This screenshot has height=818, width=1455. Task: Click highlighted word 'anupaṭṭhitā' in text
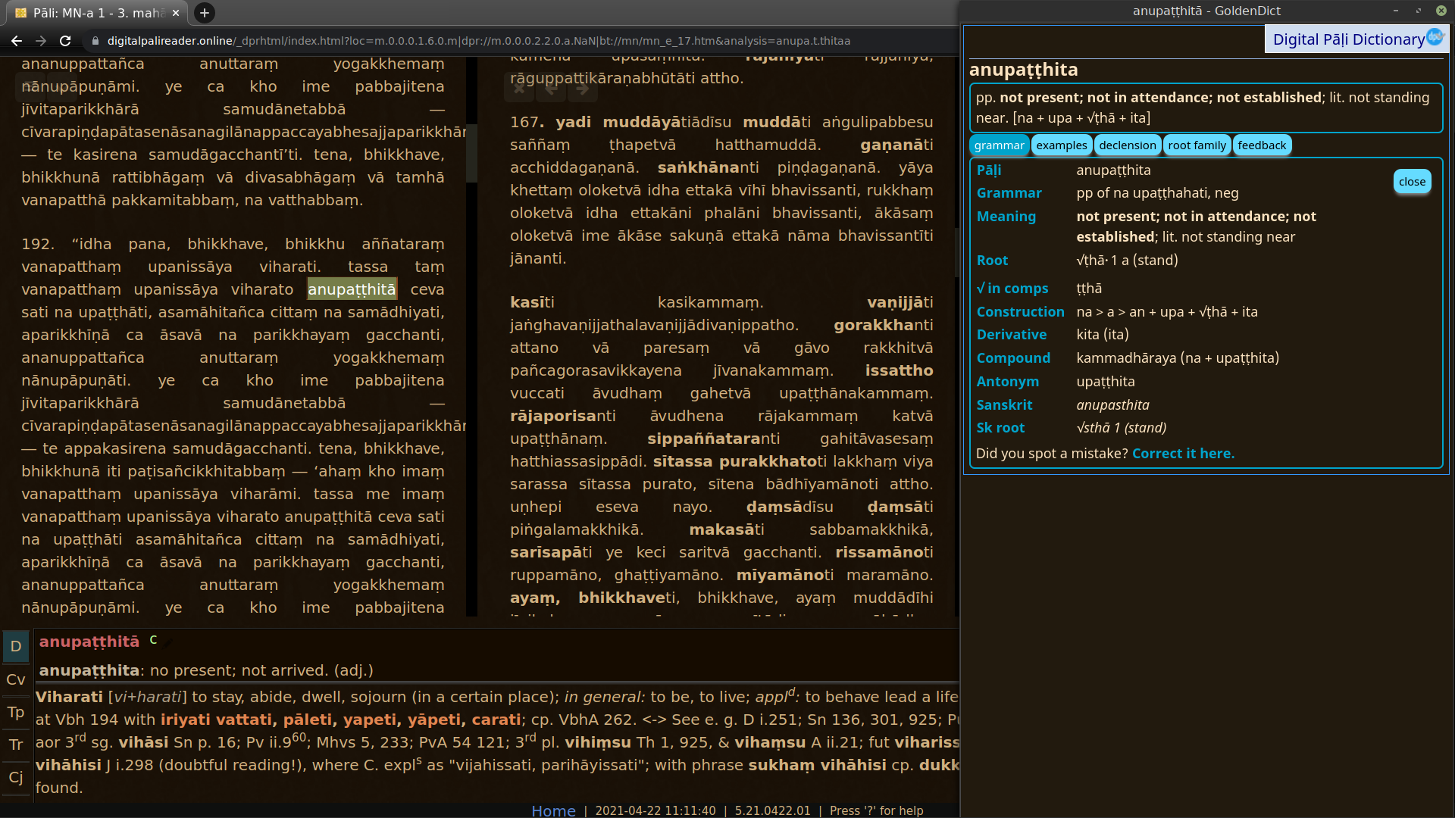tap(351, 289)
